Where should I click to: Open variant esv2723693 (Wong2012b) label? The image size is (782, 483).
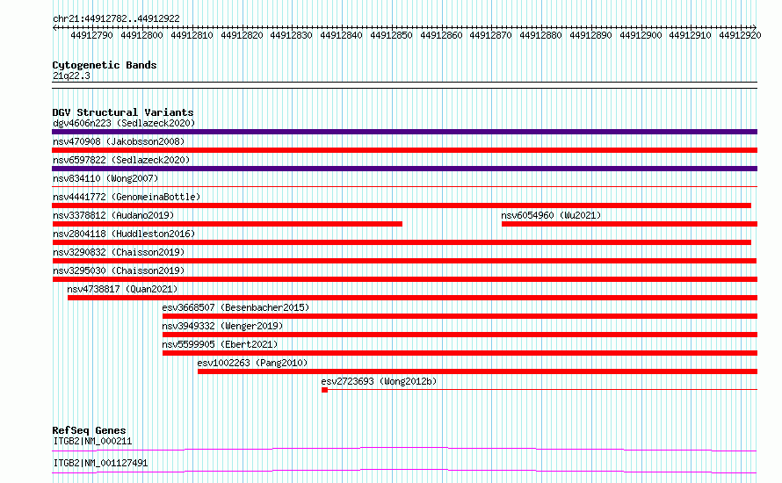click(379, 381)
